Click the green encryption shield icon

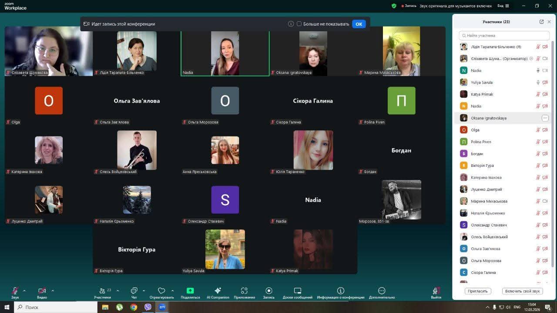394,6
